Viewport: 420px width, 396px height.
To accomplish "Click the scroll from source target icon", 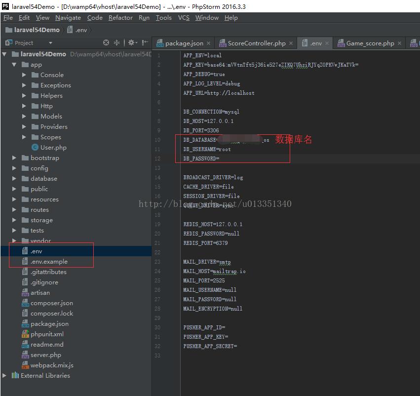I will [106, 43].
